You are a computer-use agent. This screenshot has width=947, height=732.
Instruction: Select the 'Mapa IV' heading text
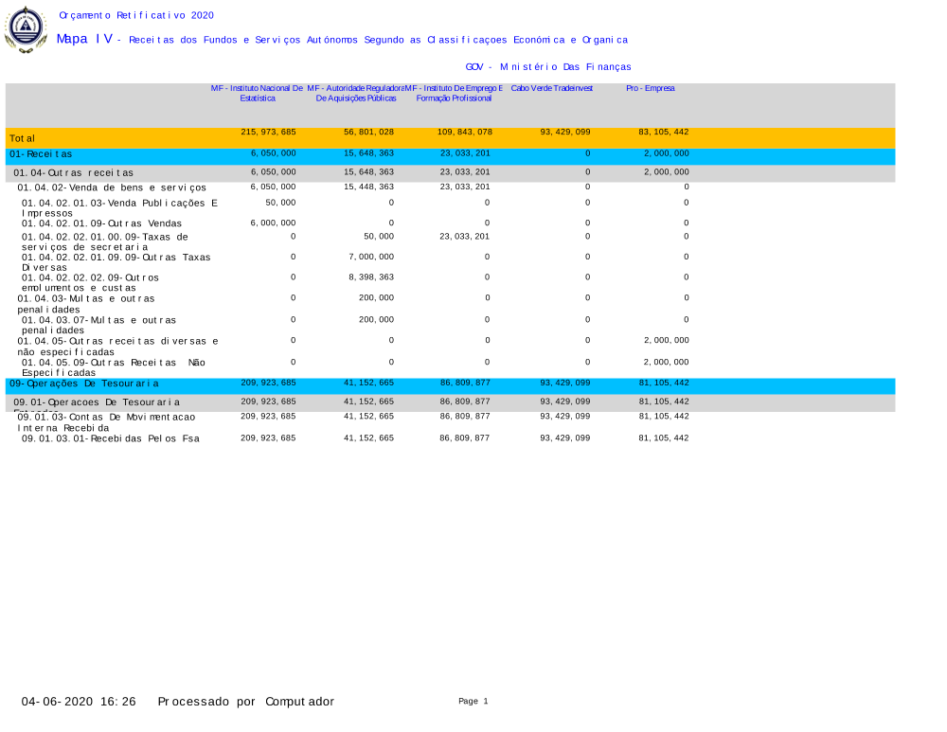tap(84, 39)
